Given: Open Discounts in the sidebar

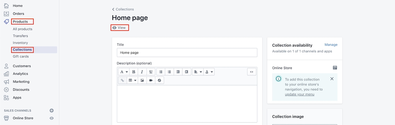Looking at the screenshot, I should coord(21,89).
